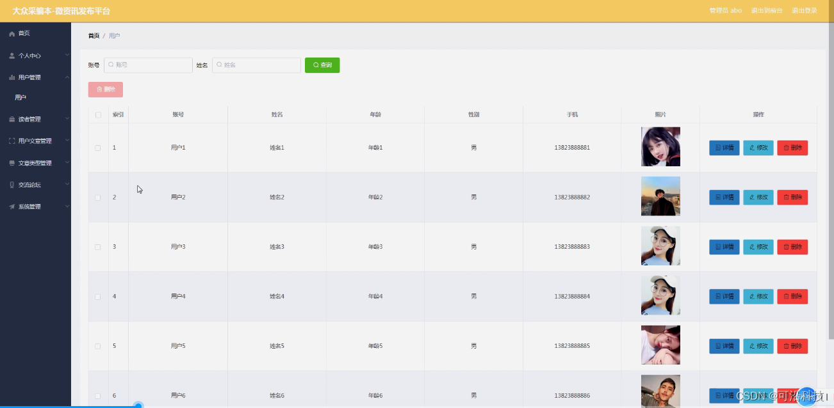
Task: Click the phone icon of 交流论坛
Action: click(12, 185)
